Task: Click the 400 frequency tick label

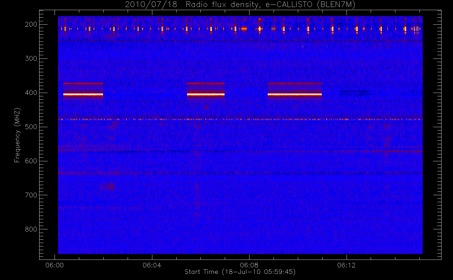Action: [31, 93]
